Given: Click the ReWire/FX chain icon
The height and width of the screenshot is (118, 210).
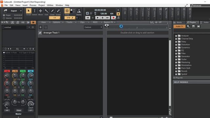Looking at the screenshot, I should click(199, 27).
